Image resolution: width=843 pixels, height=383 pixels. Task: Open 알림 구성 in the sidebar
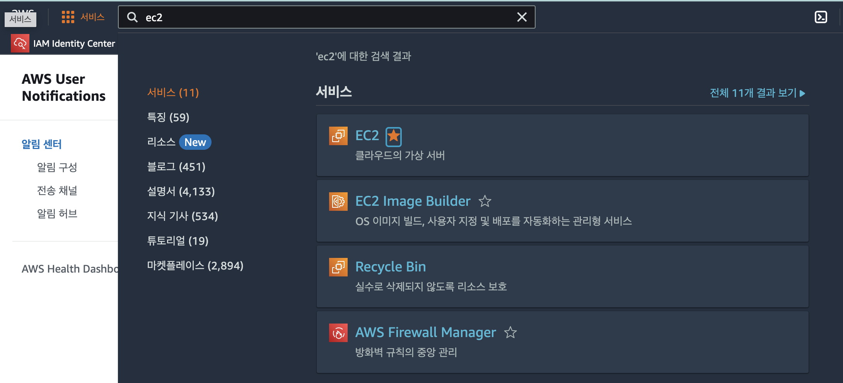click(57, 167)
